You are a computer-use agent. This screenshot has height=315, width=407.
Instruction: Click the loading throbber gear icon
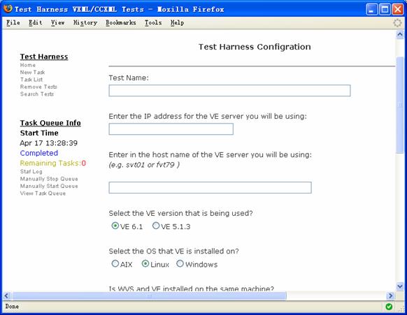point(397,23)
